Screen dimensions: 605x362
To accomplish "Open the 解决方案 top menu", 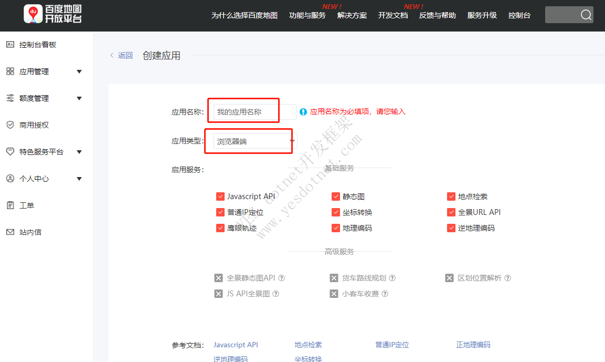I will point(352,15).
